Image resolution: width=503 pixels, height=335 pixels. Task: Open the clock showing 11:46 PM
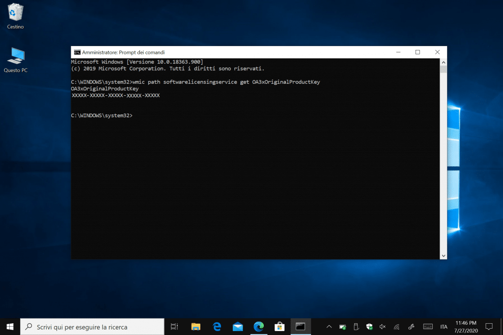point(465,326)
